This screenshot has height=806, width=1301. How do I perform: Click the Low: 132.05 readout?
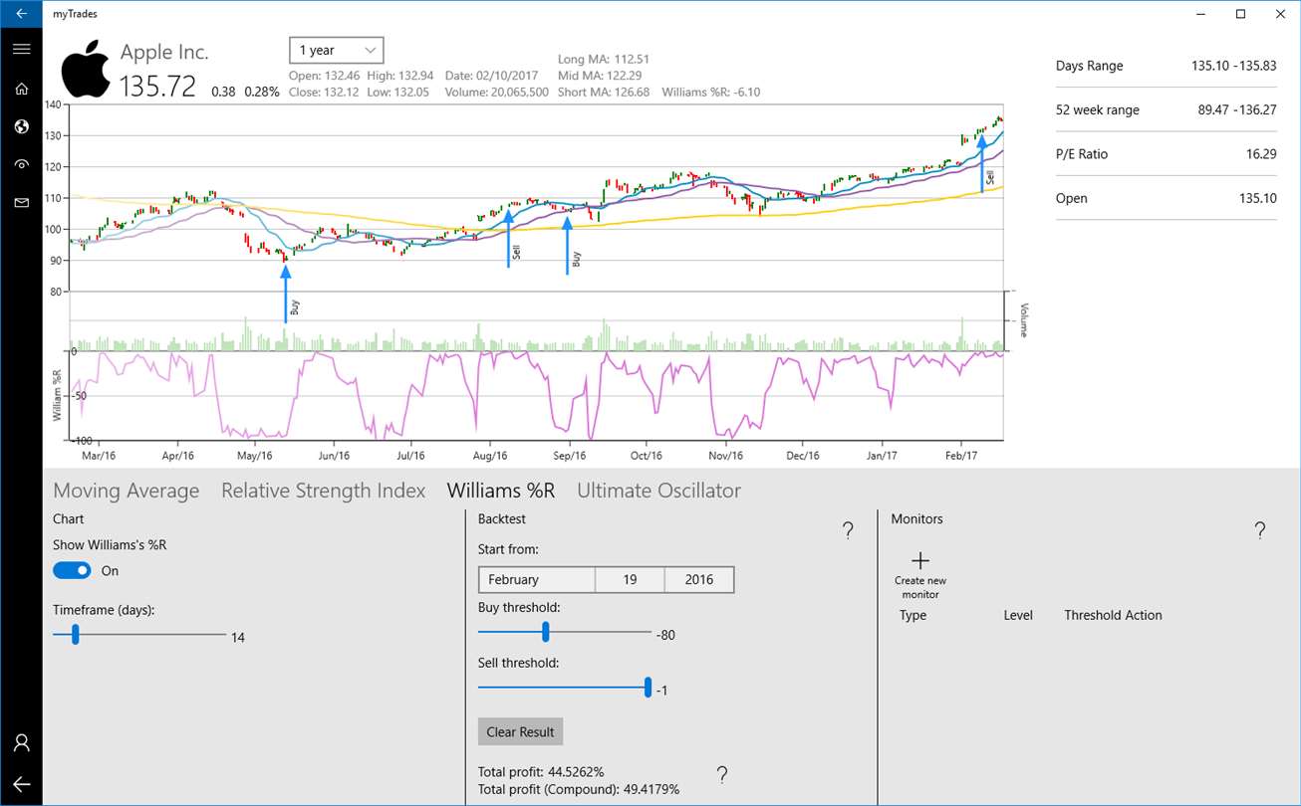coord(399,92)
